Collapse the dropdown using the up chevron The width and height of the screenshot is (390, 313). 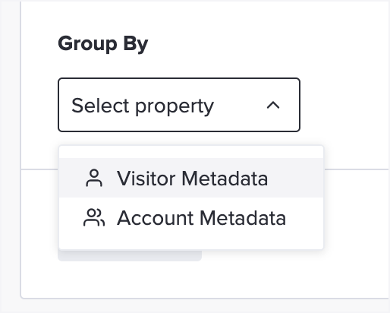click(273, 105)
